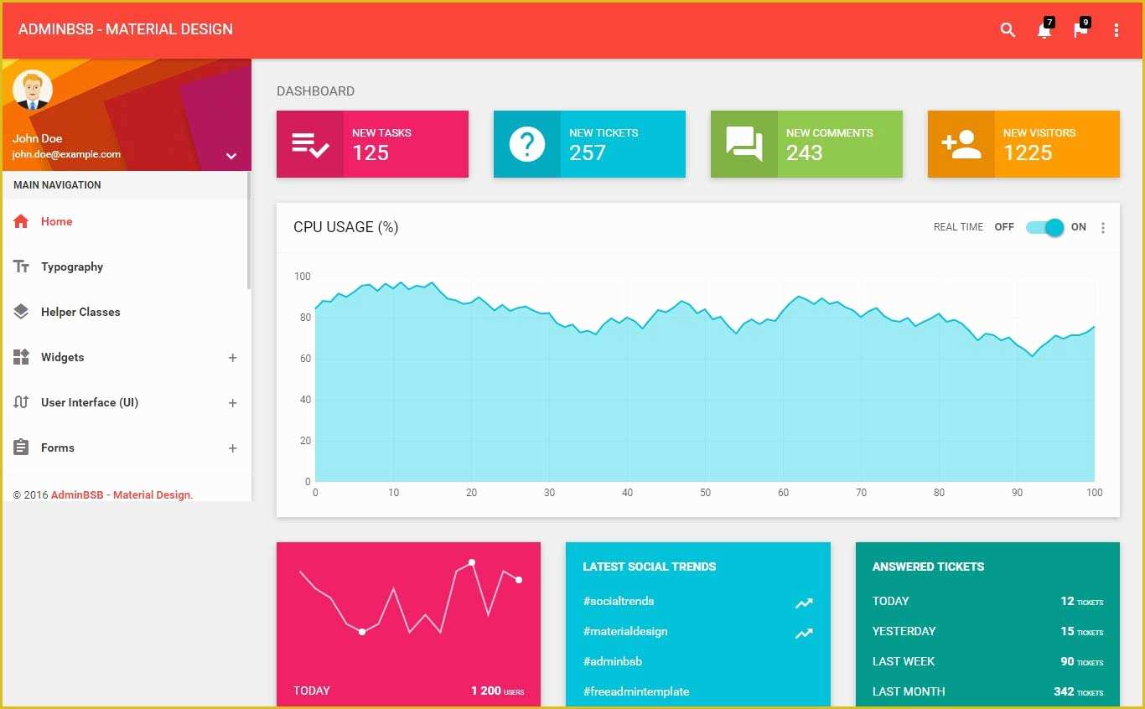Image resolution: width=1145 pixels, height=709 pixels.
Task: Click the ADMINBSB - MATERIAL DESIGN header title
Action: point(126,29)
